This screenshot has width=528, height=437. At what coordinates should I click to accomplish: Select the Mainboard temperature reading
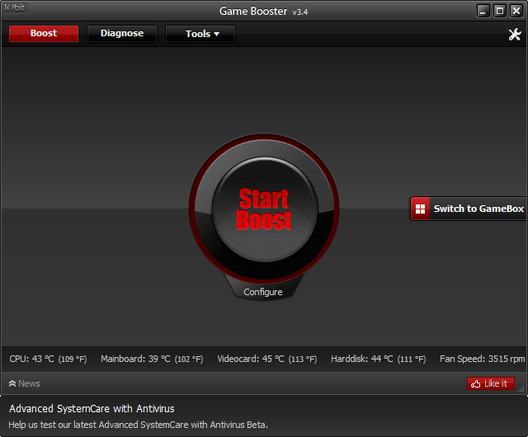(152, 359)
